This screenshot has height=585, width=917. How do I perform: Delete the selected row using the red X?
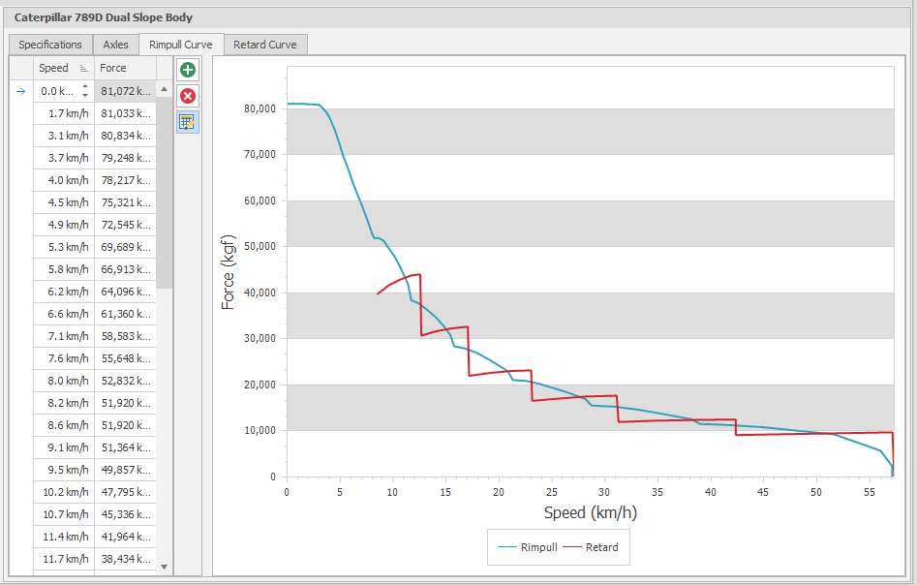pyautogui.click(x=187, y=95)
